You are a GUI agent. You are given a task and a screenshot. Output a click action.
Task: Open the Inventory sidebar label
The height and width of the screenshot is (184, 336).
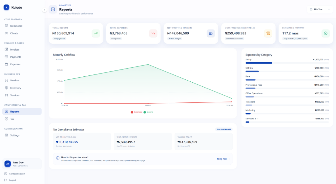(16, 88)
